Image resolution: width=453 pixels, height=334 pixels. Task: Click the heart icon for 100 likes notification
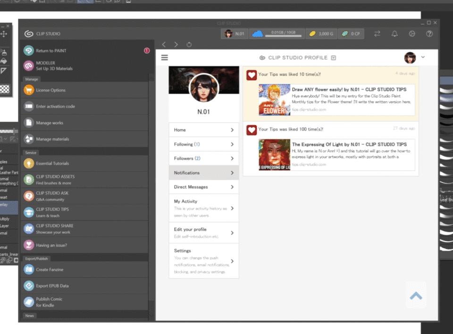[x=252, y=130]
